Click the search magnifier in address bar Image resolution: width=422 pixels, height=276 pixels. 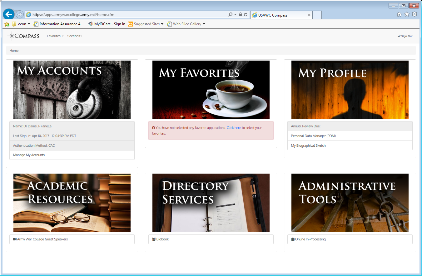tap(231, 15)
